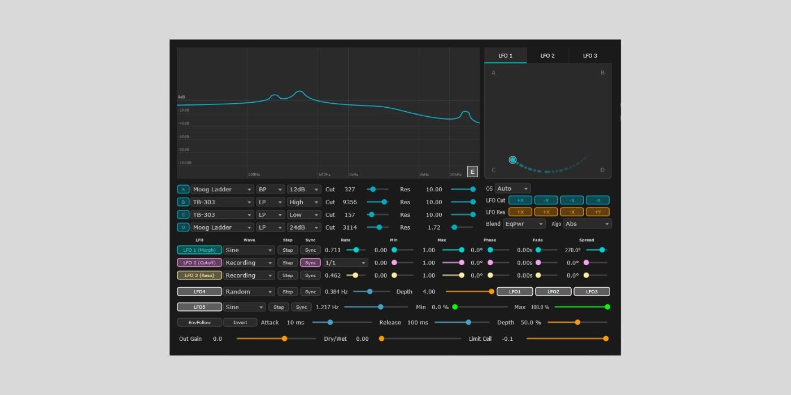The width and height of the screenshot is (791, 395).
Task: Toggle filter A enable button
Action: tap(183, 190)
